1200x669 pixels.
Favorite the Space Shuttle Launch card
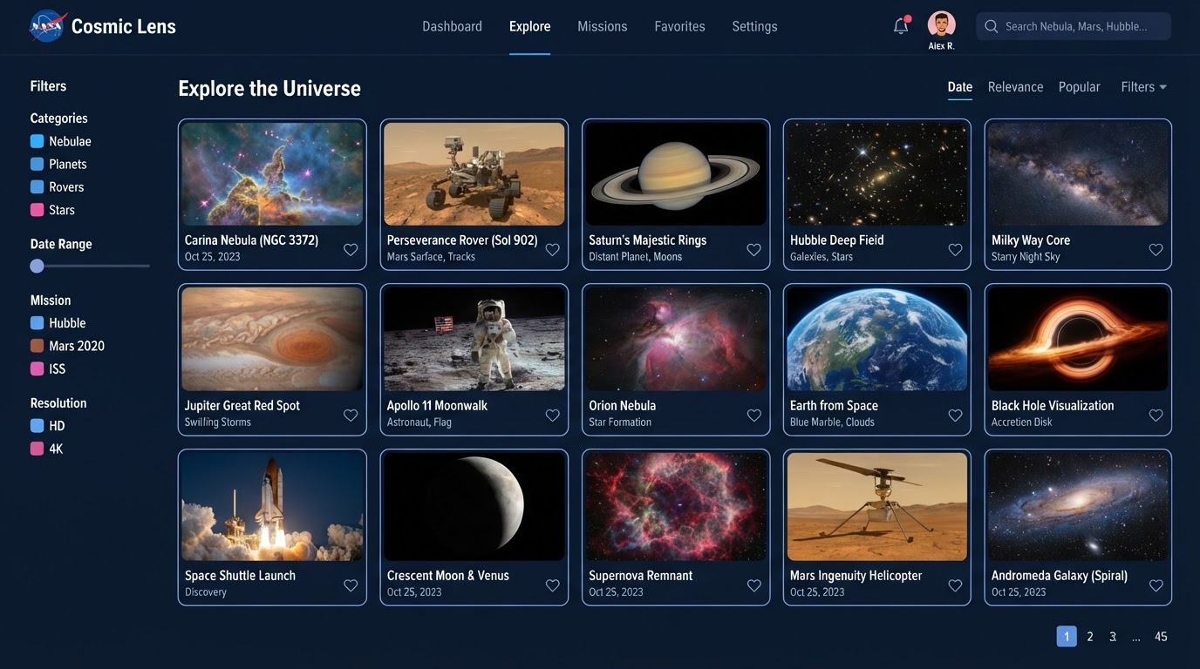(x=351, y=585)
